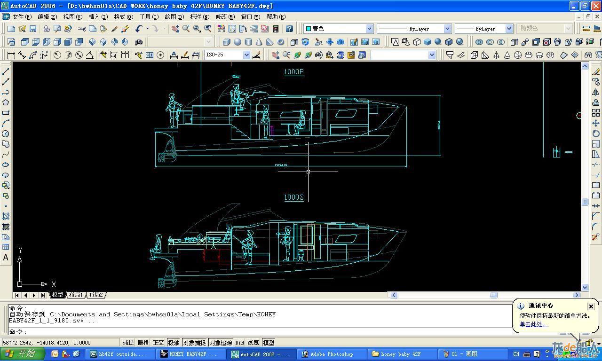Viewport: 602px width, 361px height.
Task: Click the horizontal scrollbar thumb
Action: tap(494, 295)
